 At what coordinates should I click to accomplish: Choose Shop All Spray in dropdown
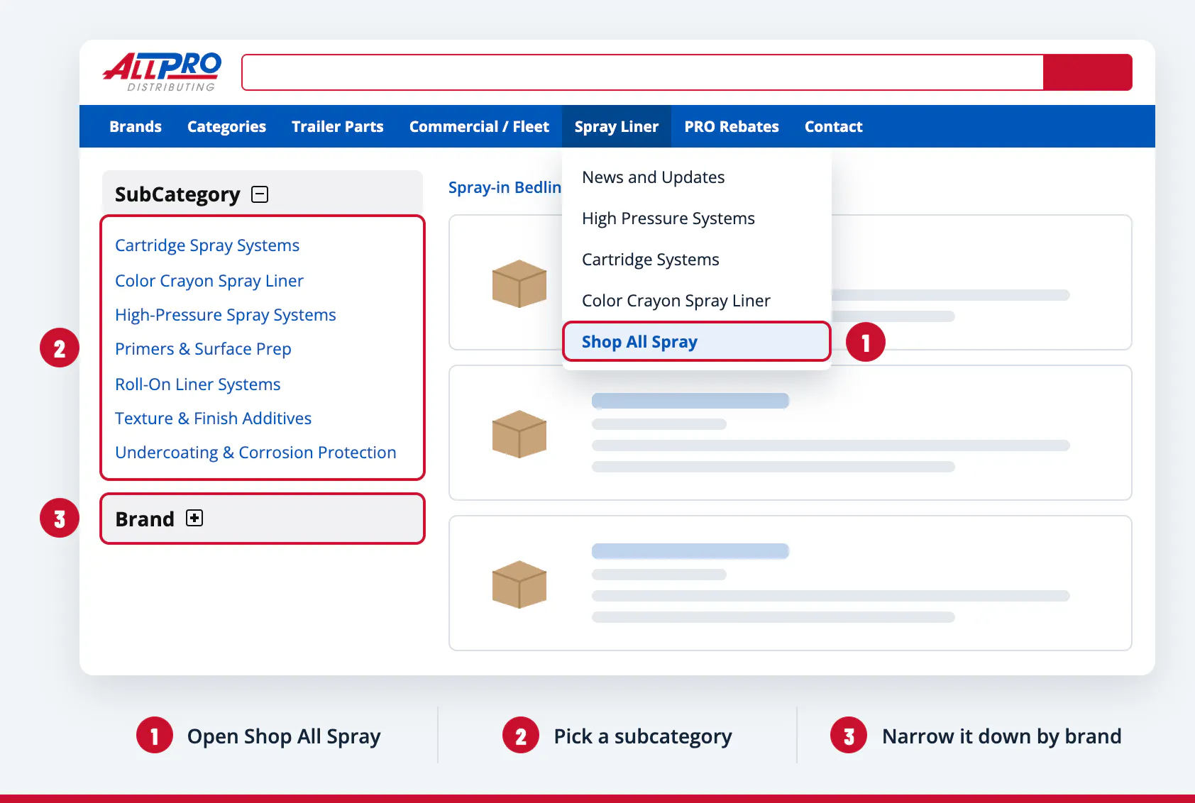point(696,342)
